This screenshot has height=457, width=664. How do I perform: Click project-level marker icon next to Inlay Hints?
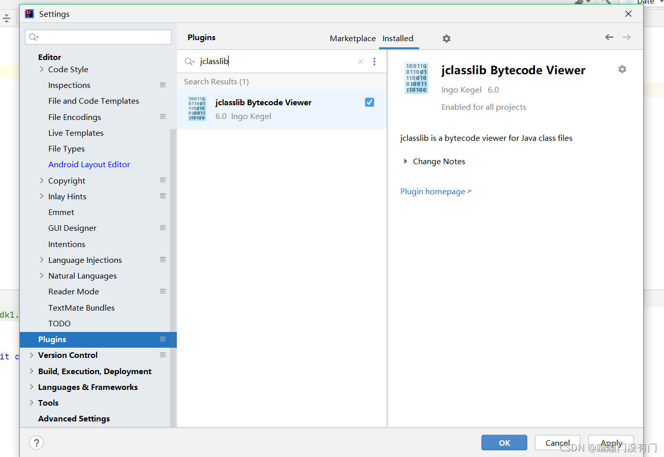163,196
